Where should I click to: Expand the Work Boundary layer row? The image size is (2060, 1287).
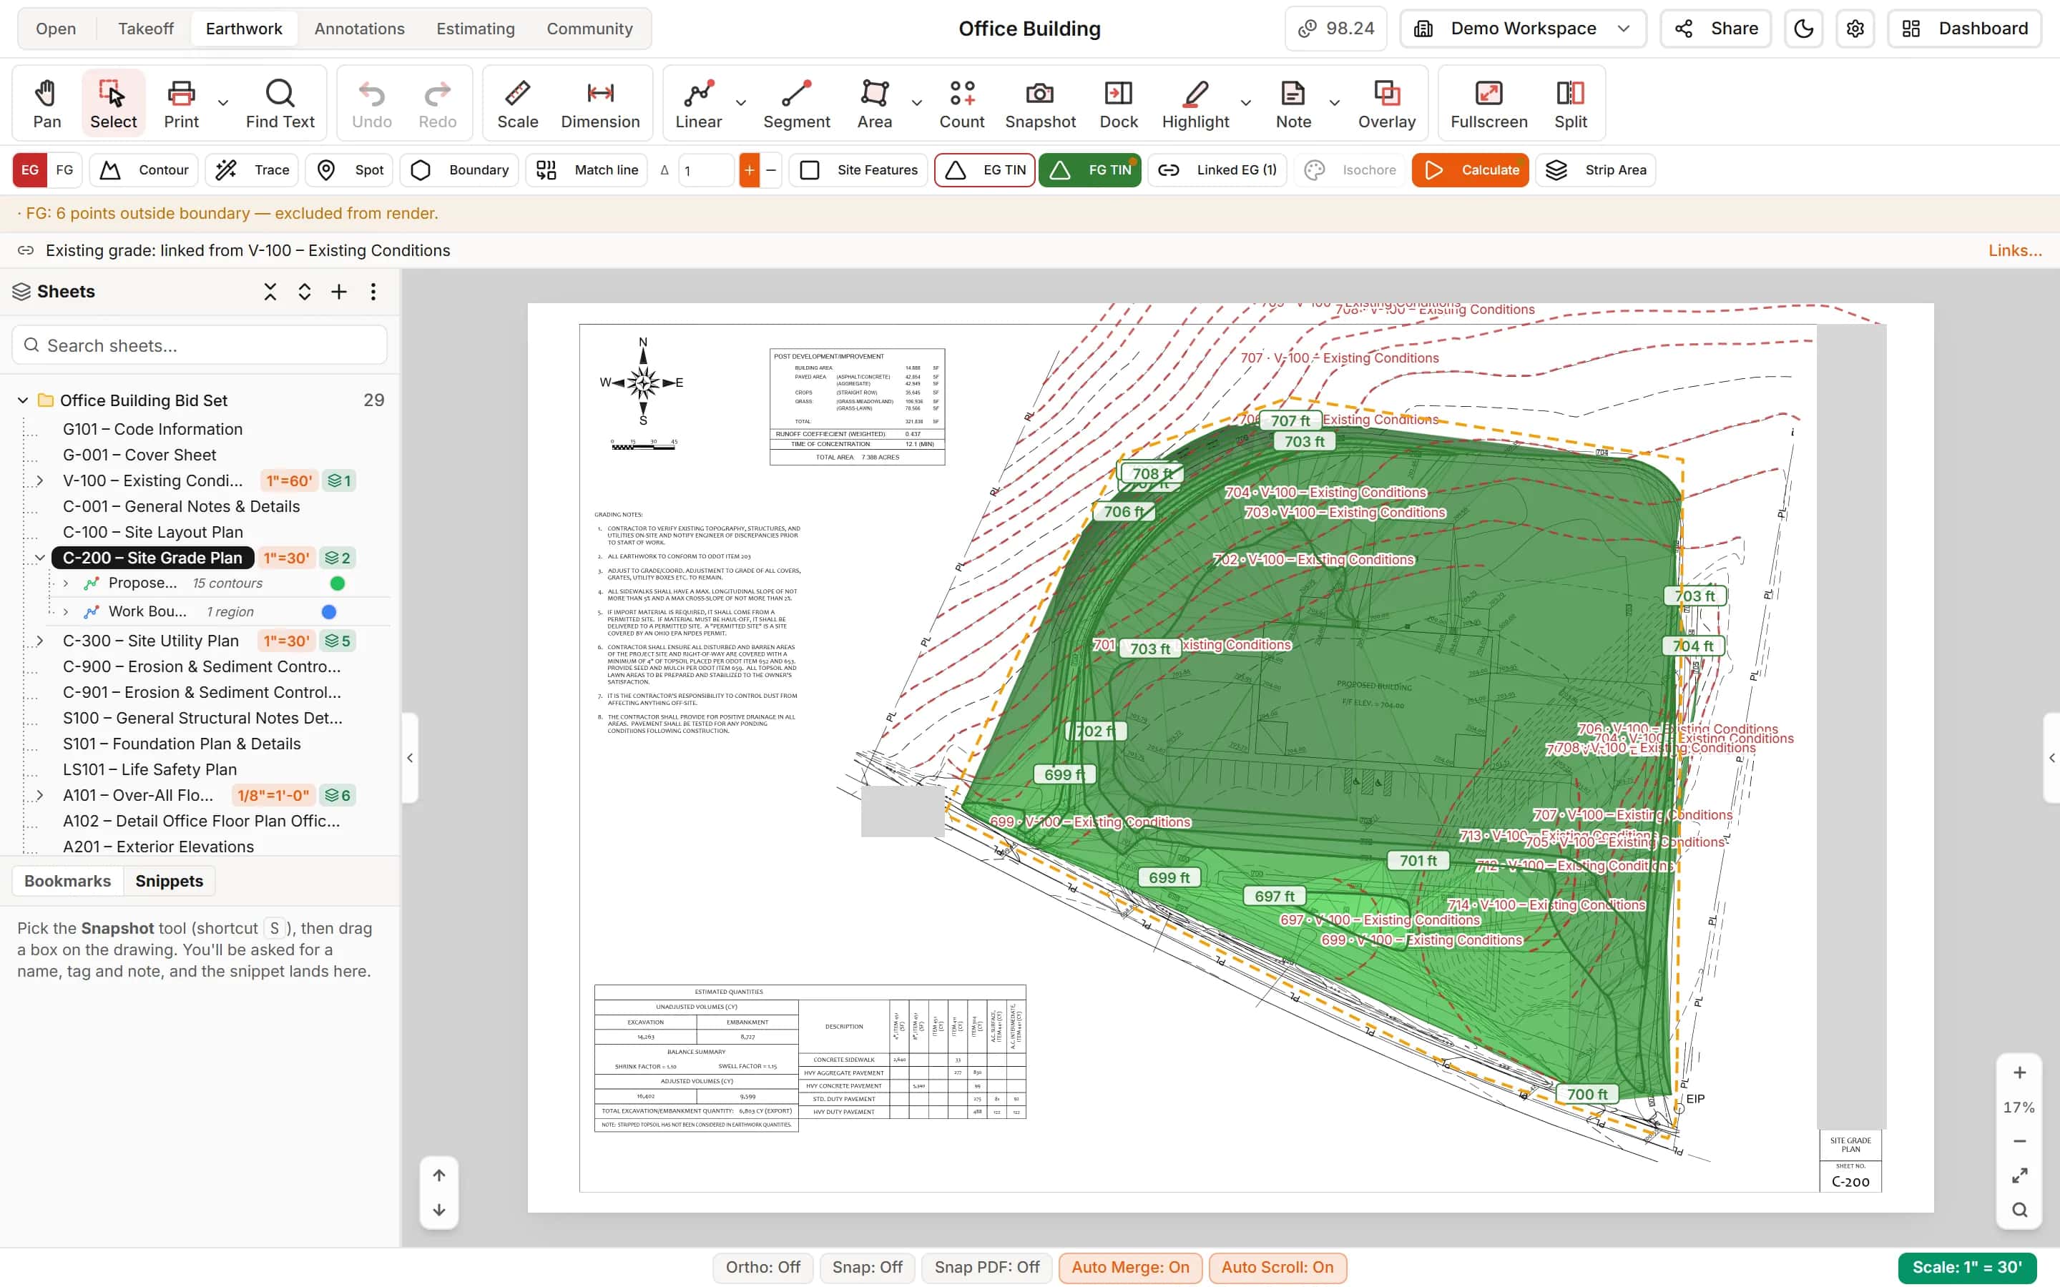pos(66,612)
